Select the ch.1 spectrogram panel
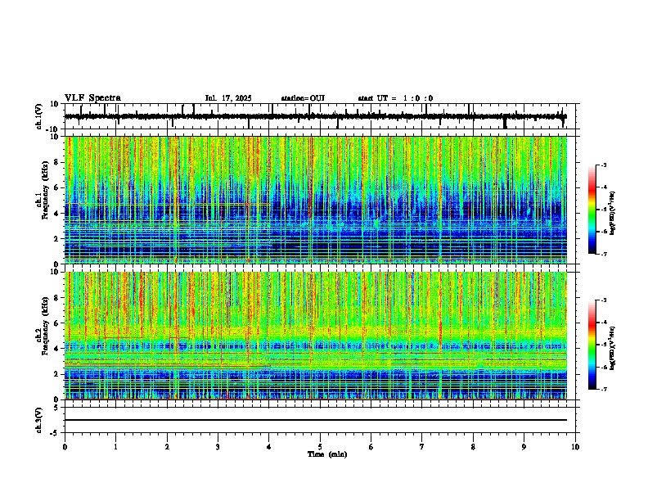This screenshot has width=648, height=501. 316,200
